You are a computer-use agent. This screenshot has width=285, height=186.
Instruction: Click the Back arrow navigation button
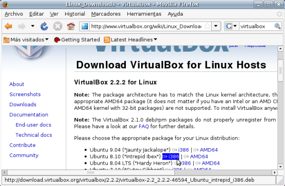pyautogui.click(x=9, y=27)
